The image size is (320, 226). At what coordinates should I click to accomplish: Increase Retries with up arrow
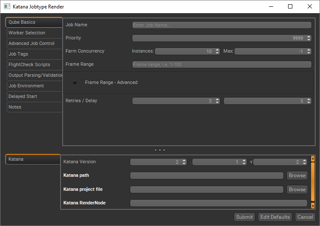tap(217, 100)
